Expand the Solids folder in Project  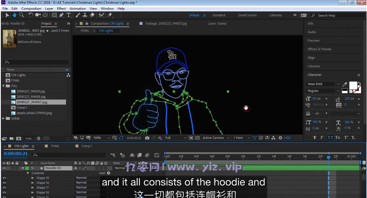pyautogui.click(x=4, y=119)
